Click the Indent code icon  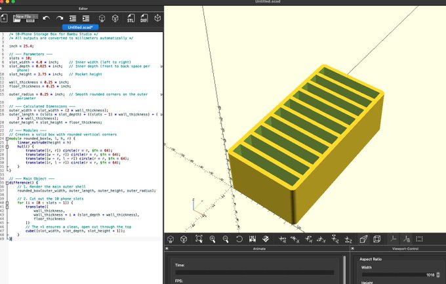(85, 18)
